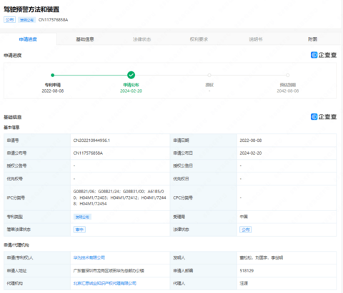Viewport: 343px width, 293px height.
Task: Switch to the 附图 tab
Action: tap(312, 39)
